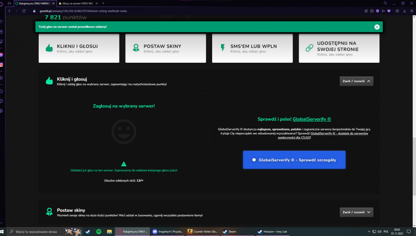Click the blue GlobalServerify Sprawdź szczegóły button
416x236 pixels.
pos(294,160)
